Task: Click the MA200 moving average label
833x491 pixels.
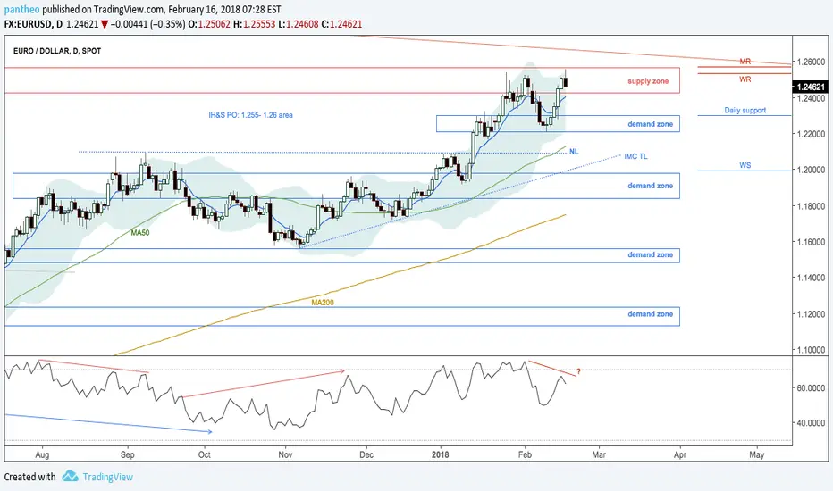Action: (x=323, y=302)
